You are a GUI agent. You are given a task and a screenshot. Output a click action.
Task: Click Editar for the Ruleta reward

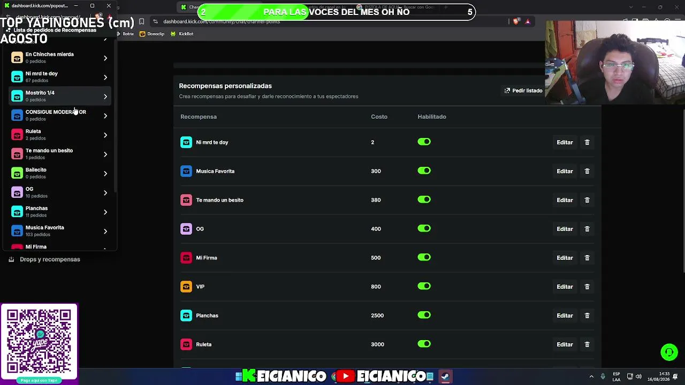[x=565, y=344]
